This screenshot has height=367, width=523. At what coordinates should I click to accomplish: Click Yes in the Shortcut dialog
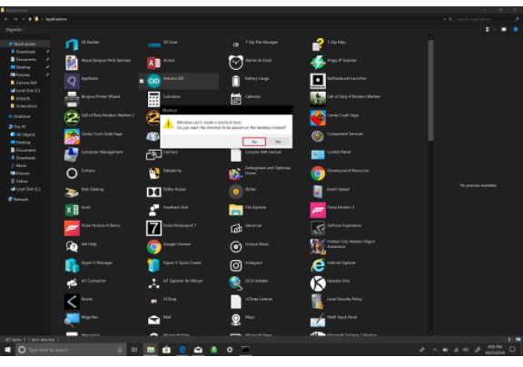tap(254, 142)
